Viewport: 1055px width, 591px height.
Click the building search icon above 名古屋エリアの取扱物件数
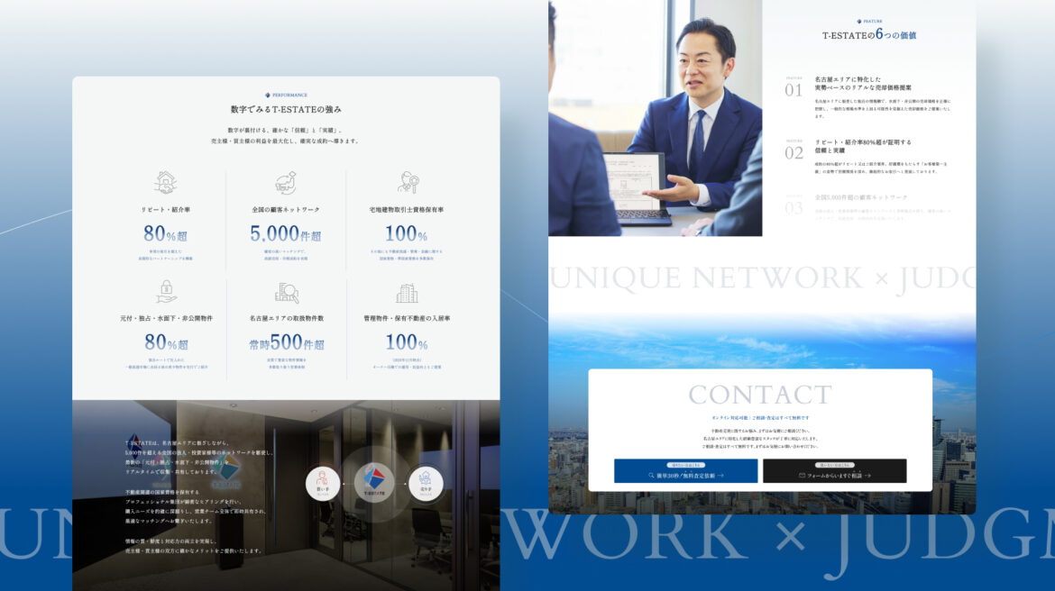tap(286, 293)
